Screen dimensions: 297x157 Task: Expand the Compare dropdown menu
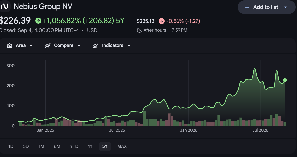click(x=79, y=45)
